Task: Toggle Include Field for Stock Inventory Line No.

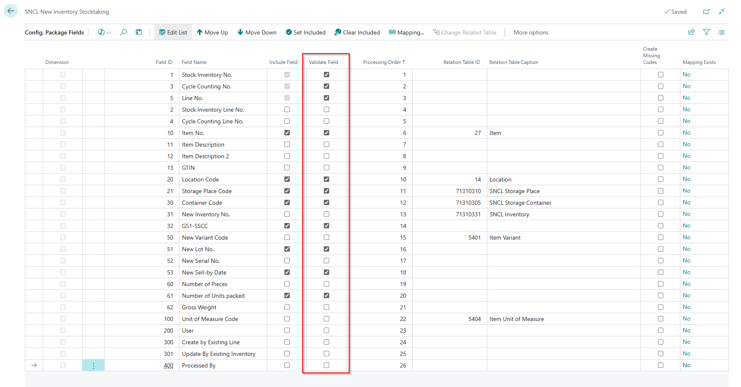Action: point(287,110)
